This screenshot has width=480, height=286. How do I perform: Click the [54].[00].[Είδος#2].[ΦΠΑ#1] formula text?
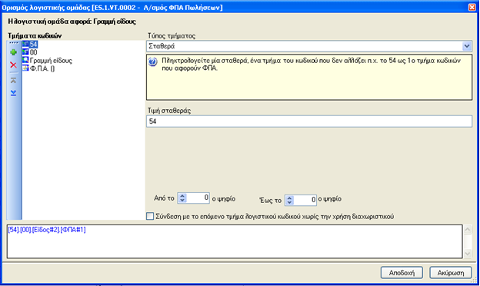47,230
